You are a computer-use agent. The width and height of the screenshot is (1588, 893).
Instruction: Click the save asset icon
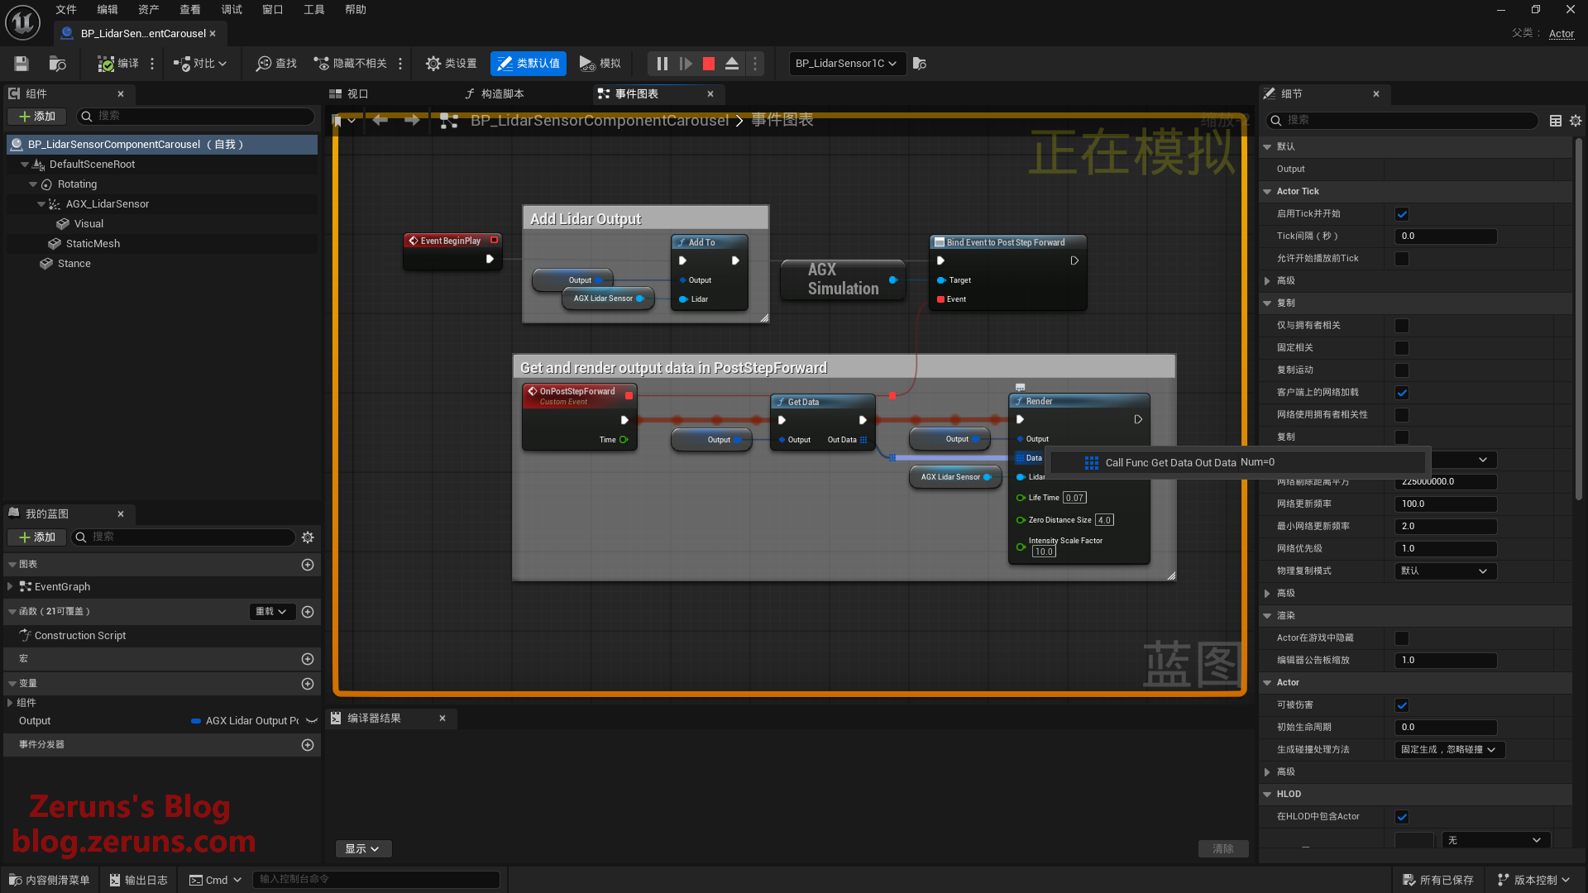22,64
